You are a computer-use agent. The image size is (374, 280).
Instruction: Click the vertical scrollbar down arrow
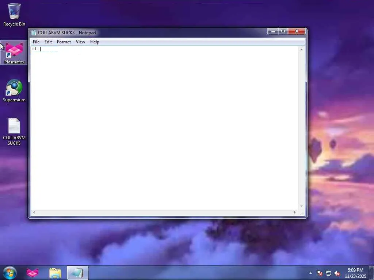pos(301,206)
